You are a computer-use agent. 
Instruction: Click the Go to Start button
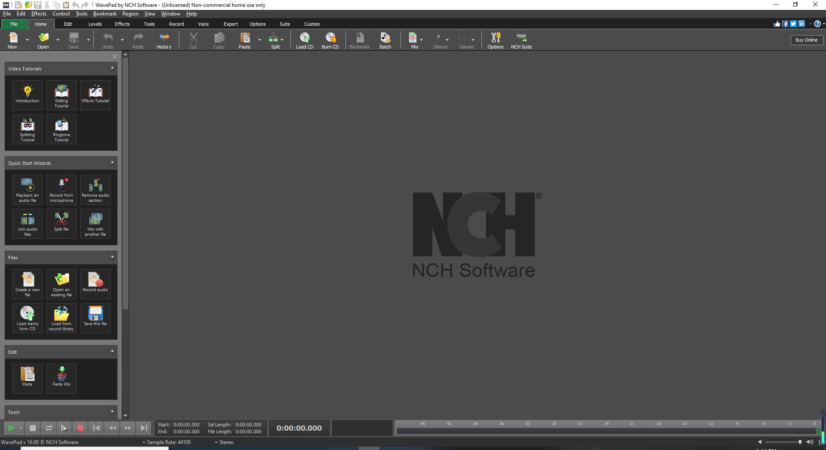96,428
